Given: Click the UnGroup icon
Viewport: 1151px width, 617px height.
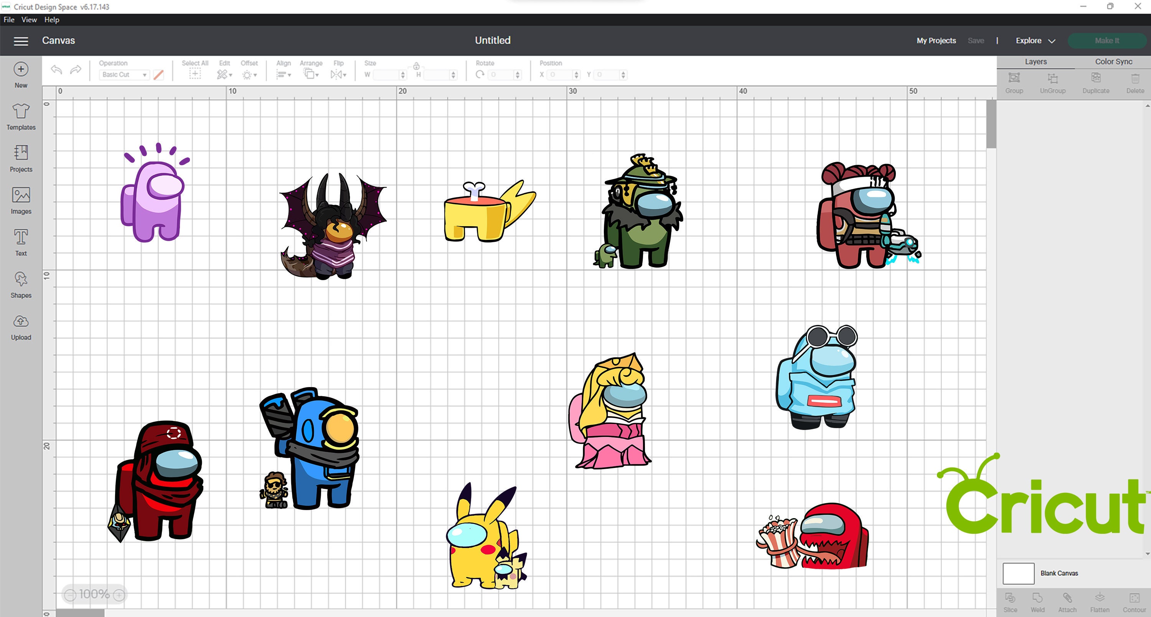Looking at the screenshot, I should [1053, 78].
